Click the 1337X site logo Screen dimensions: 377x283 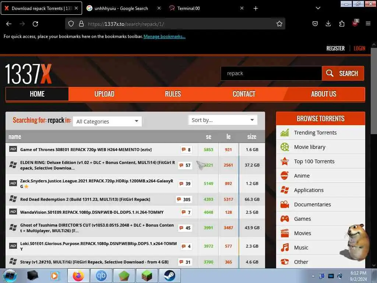click(28, 74)
